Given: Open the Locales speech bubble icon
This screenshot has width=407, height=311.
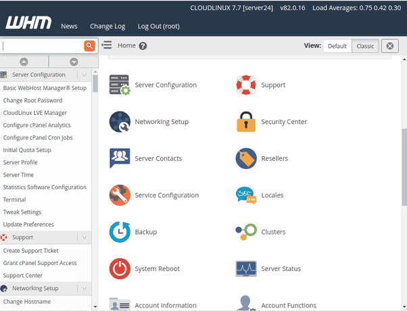Looking at the screenshot, I should click(246, 195).
